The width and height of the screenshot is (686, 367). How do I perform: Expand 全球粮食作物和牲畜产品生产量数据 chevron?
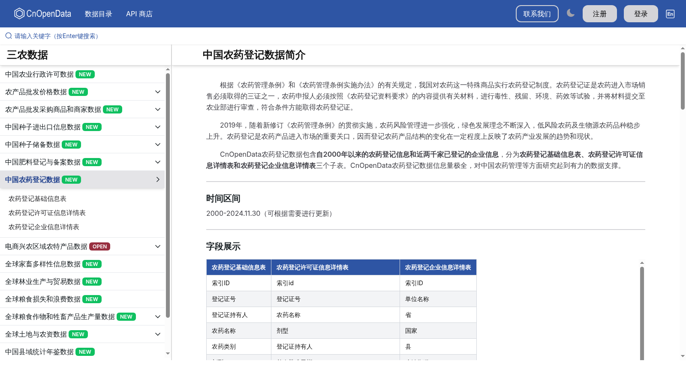click(158, 317)
